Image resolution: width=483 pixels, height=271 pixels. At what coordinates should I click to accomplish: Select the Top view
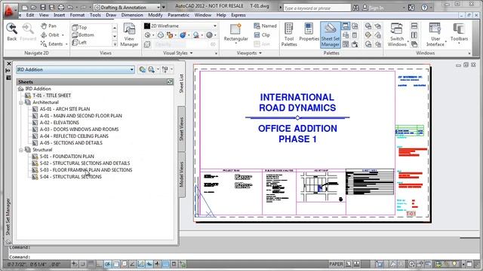coord(79,27)
